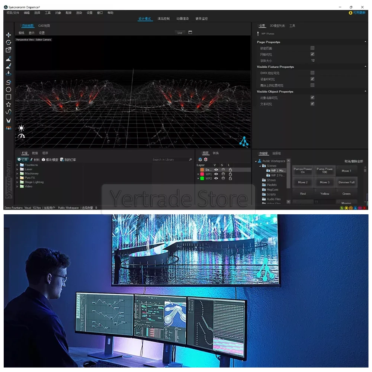This screenshot has width=372, height=372.
Task: Click the orange color swatch of De... layer
Action: click(x=202, y=170)
